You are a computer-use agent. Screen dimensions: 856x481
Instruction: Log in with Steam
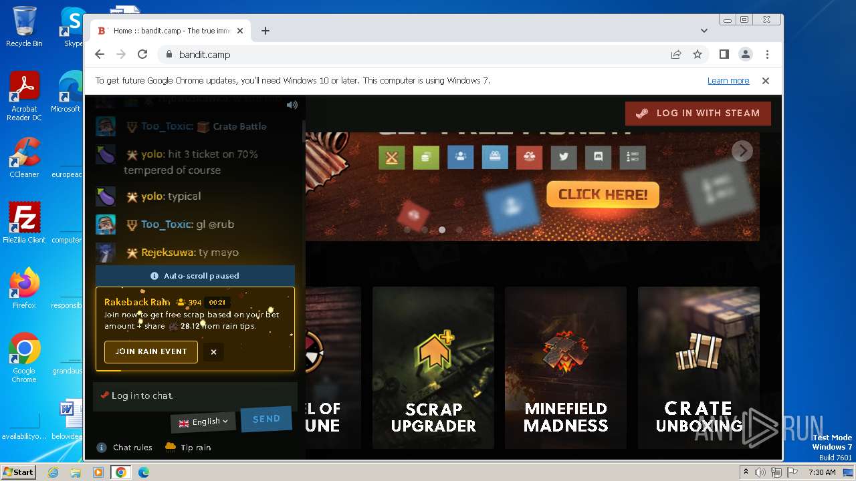[x=698, y=113]
